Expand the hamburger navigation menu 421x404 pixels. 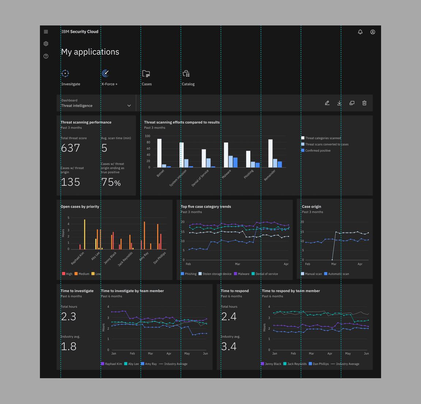(46, 31)
